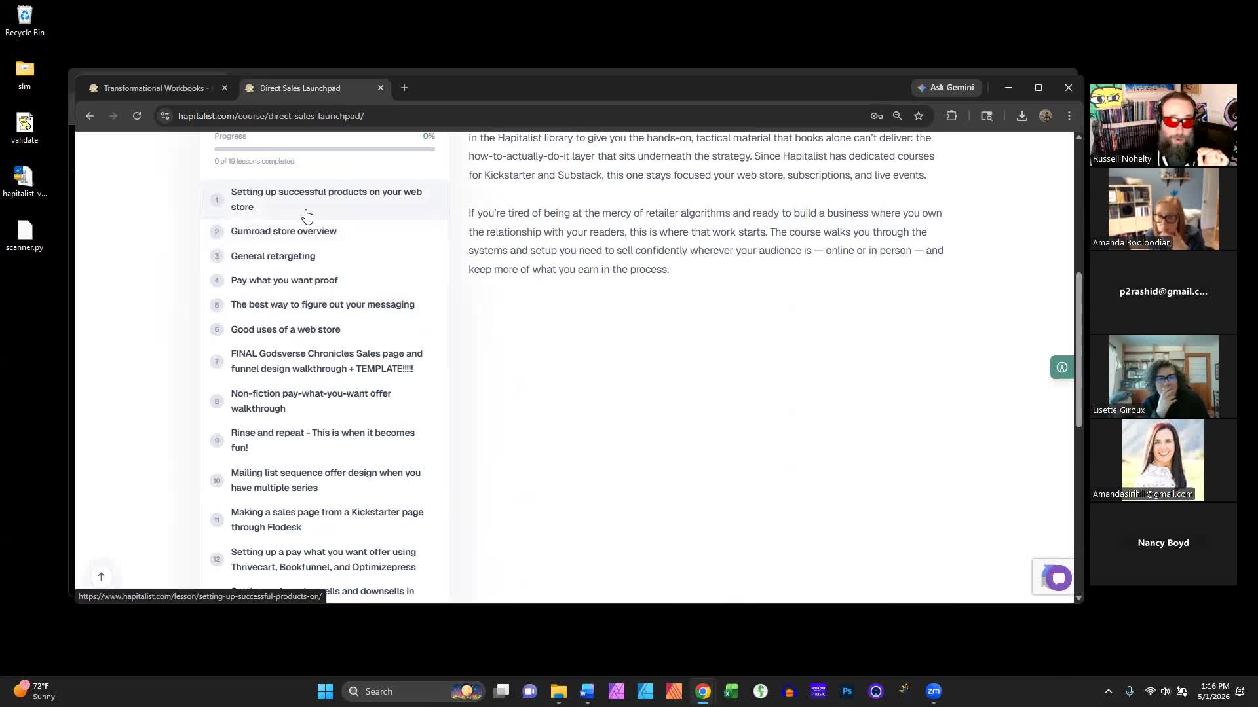
Task: Open File Explorer from the taskbar
Action: (558, 691)
